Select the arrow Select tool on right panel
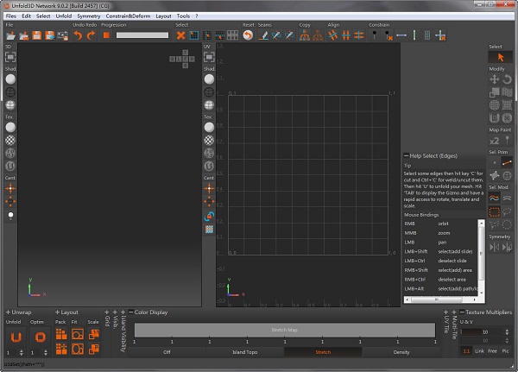 point(502,58)
